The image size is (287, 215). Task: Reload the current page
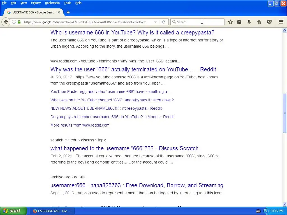point(164,22)
